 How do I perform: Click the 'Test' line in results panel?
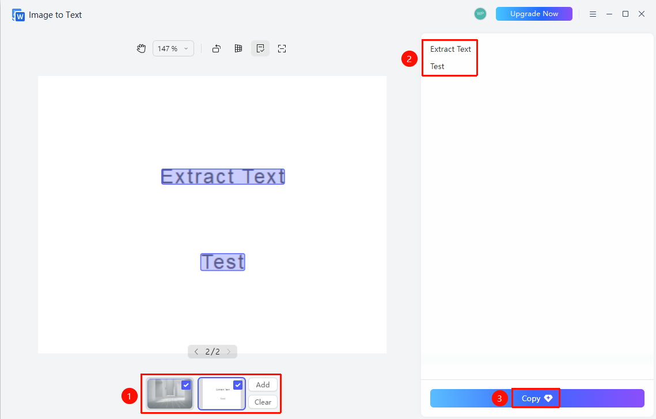437,67
